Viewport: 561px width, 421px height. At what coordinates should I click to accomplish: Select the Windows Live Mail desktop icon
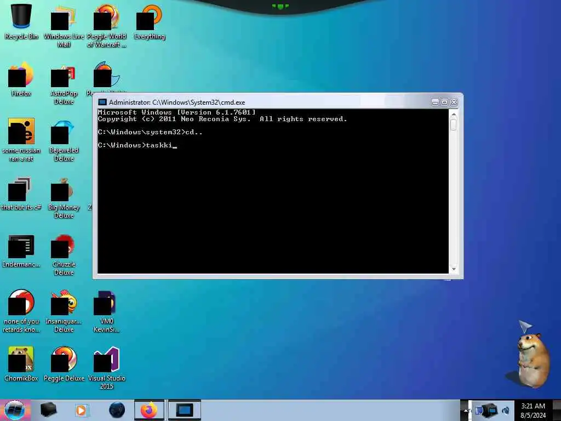coord(64,26)
